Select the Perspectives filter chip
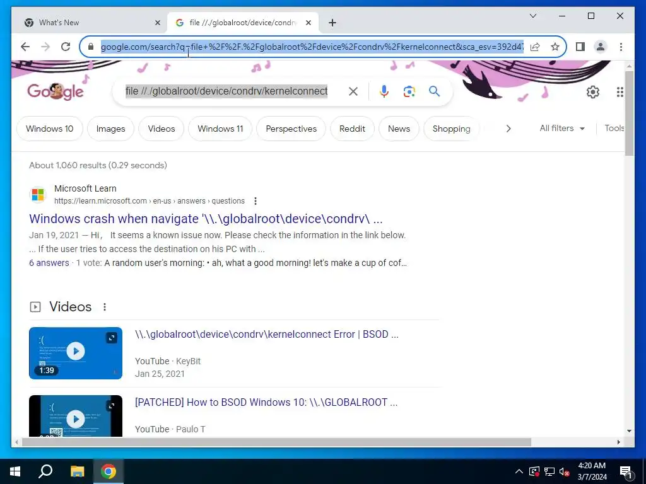 [291, 129]
